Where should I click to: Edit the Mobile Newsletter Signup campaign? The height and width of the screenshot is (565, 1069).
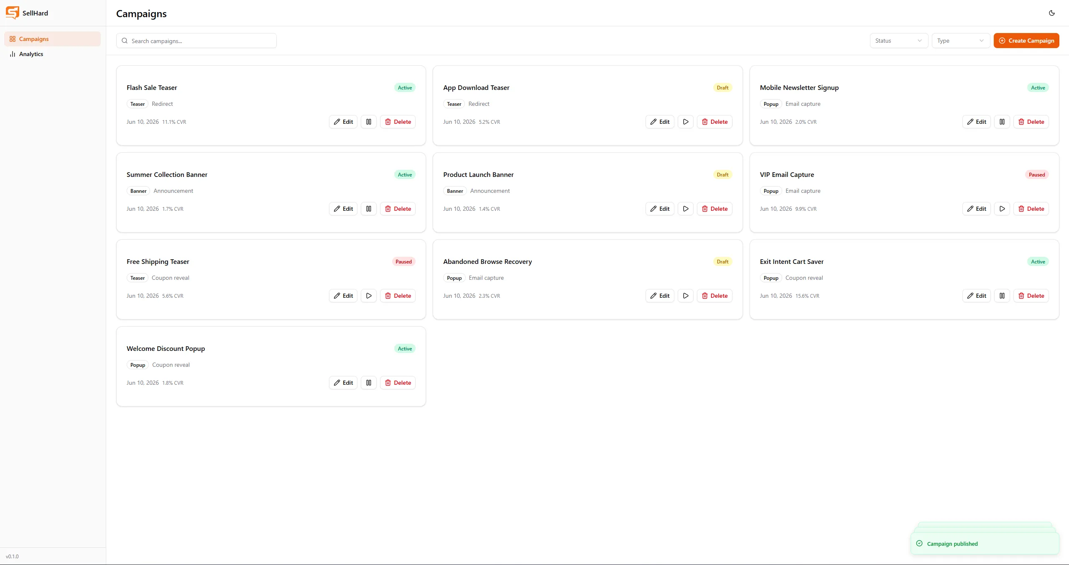(x=977, y=122)
